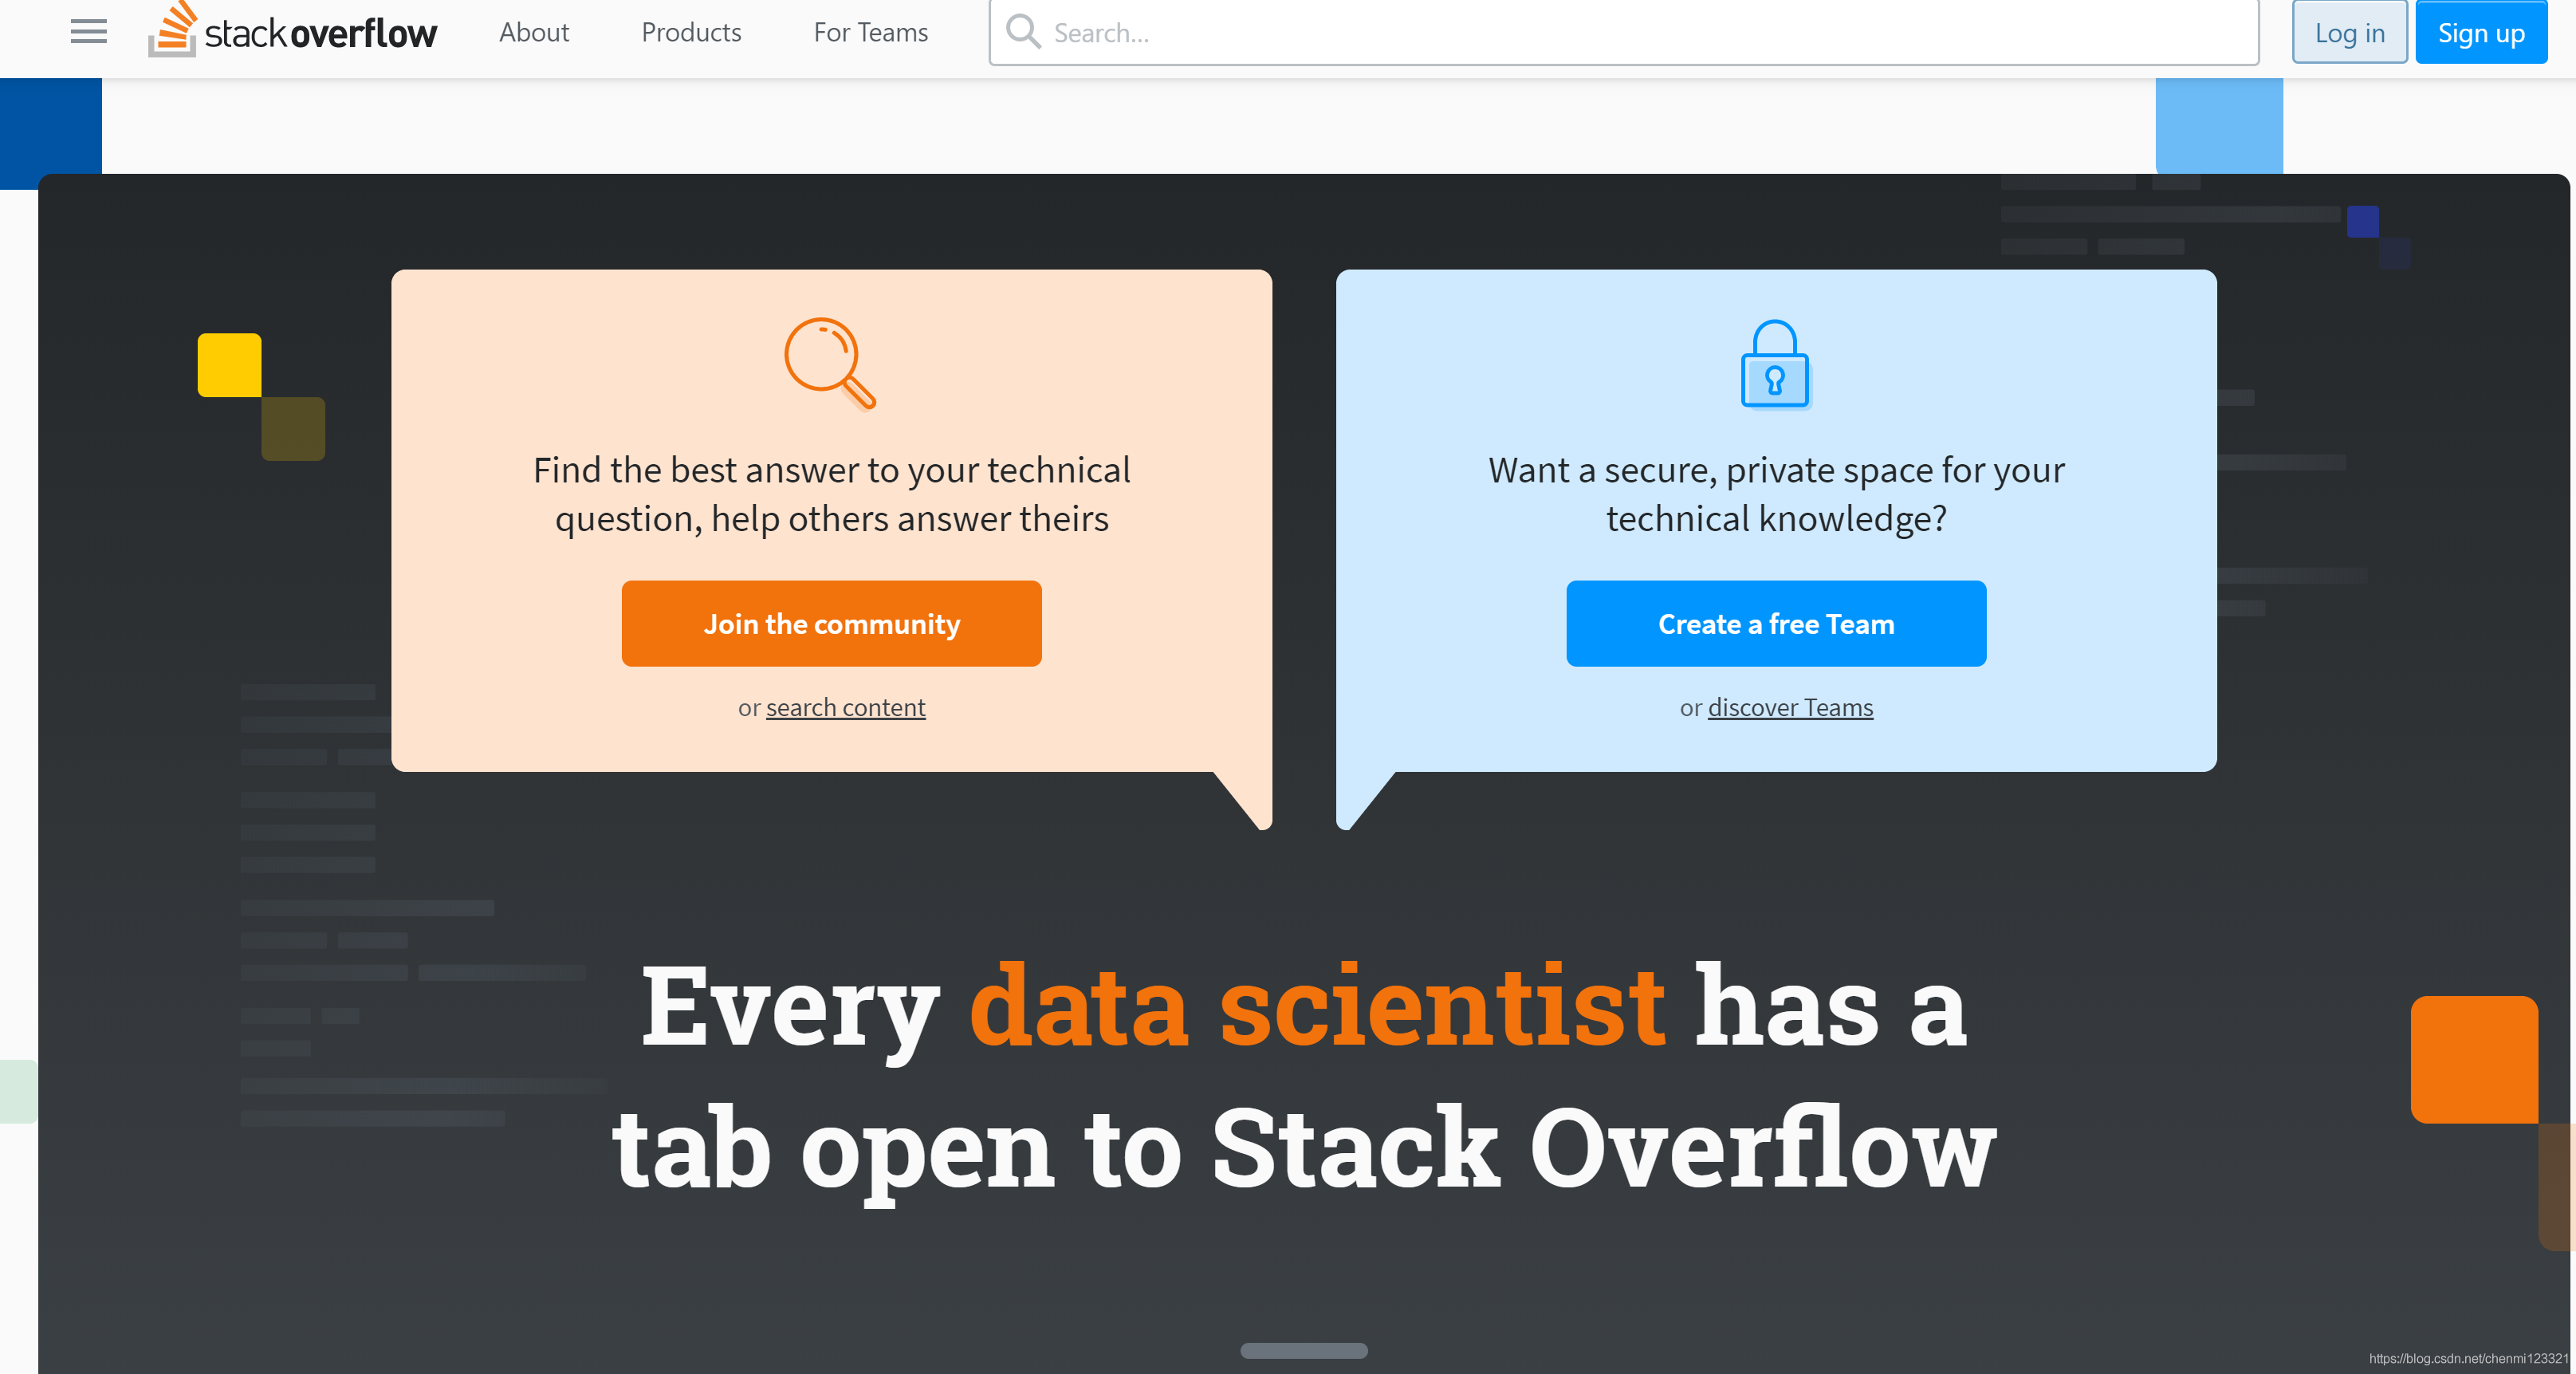Screen dimensions: 2576x1374
Task: Click the orange magnifying glass illustration
Action: pyautogui.click(x=830, y=364)
